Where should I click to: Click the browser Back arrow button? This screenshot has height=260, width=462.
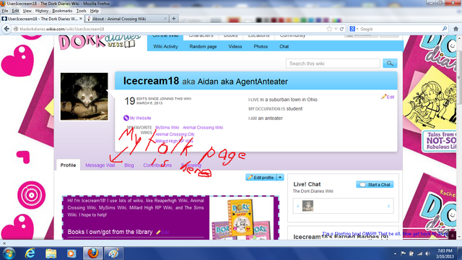click(x=6, y=29)
